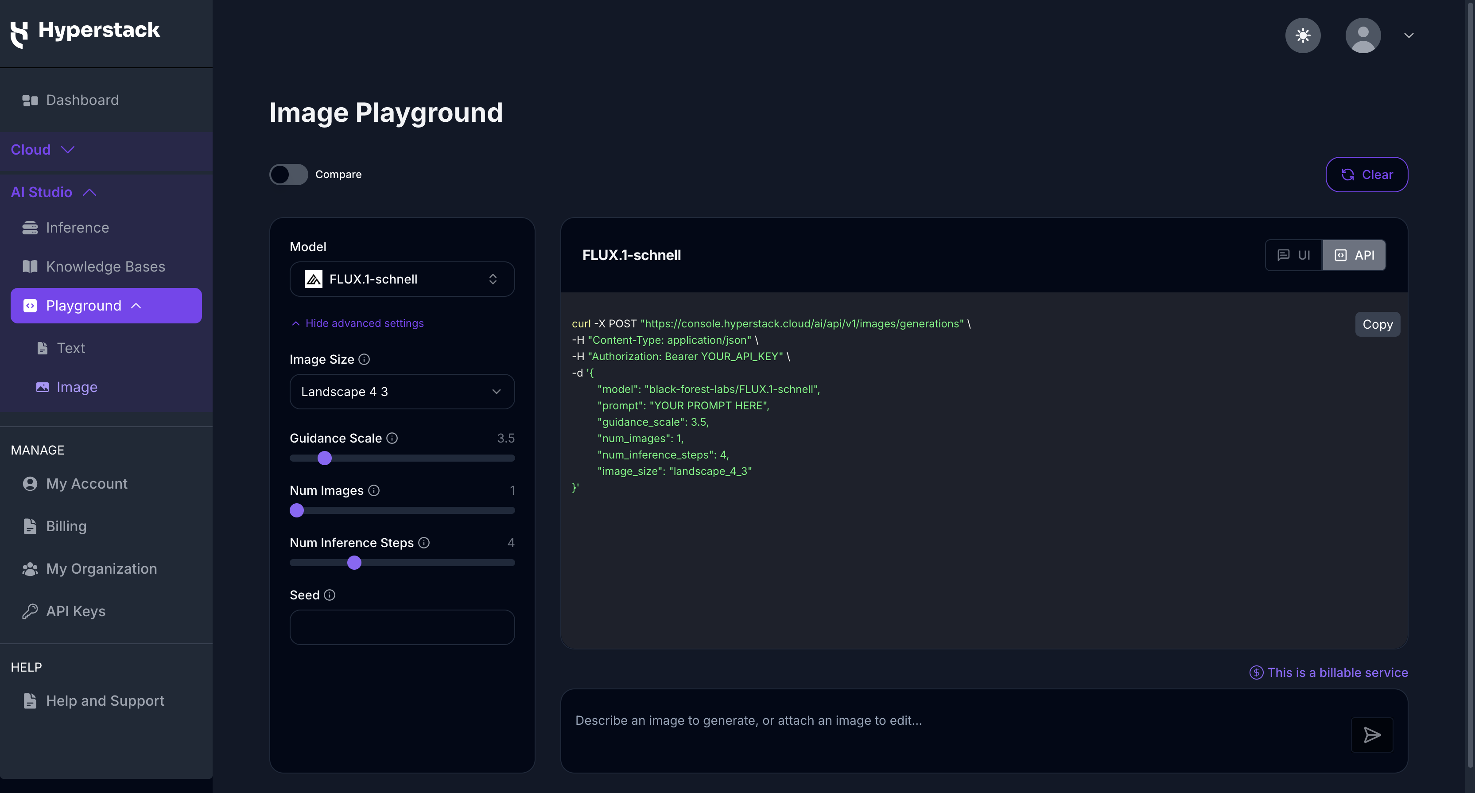1475x793 pixels.
Task: Open My Account page
Action: pos(86,484)
